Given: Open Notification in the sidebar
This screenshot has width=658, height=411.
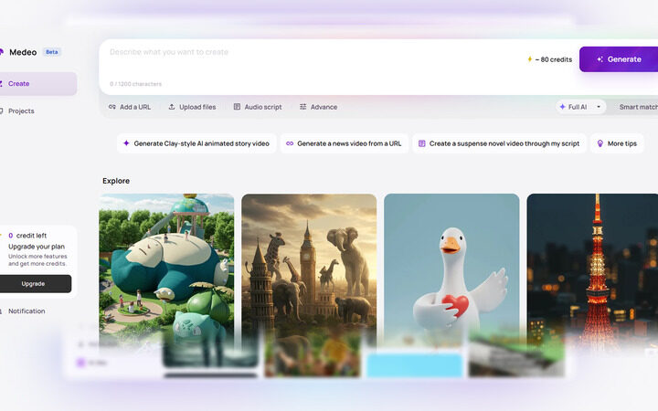Looking at the screenshot, I should pos(27,311).
